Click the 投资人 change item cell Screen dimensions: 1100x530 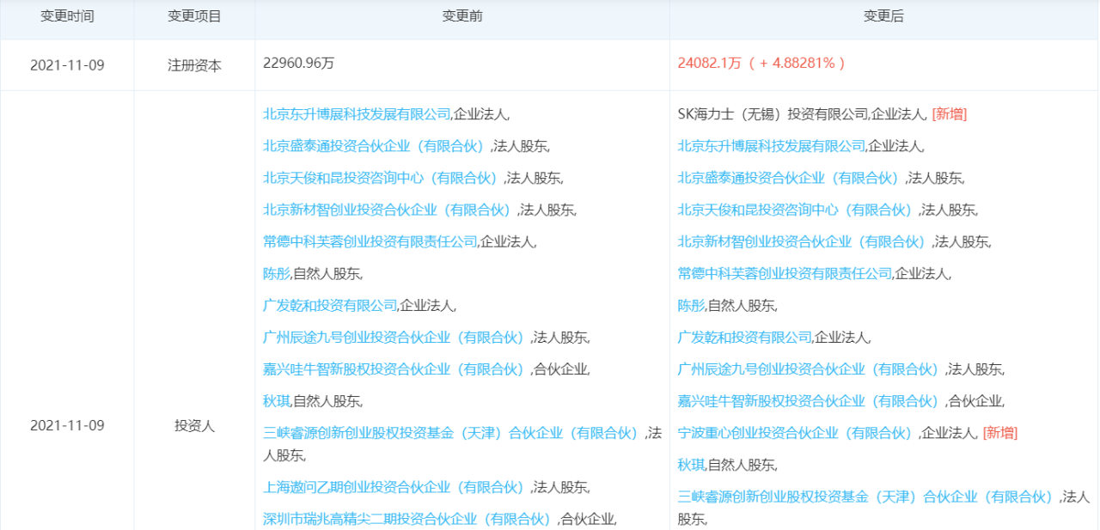coord(194,426)
